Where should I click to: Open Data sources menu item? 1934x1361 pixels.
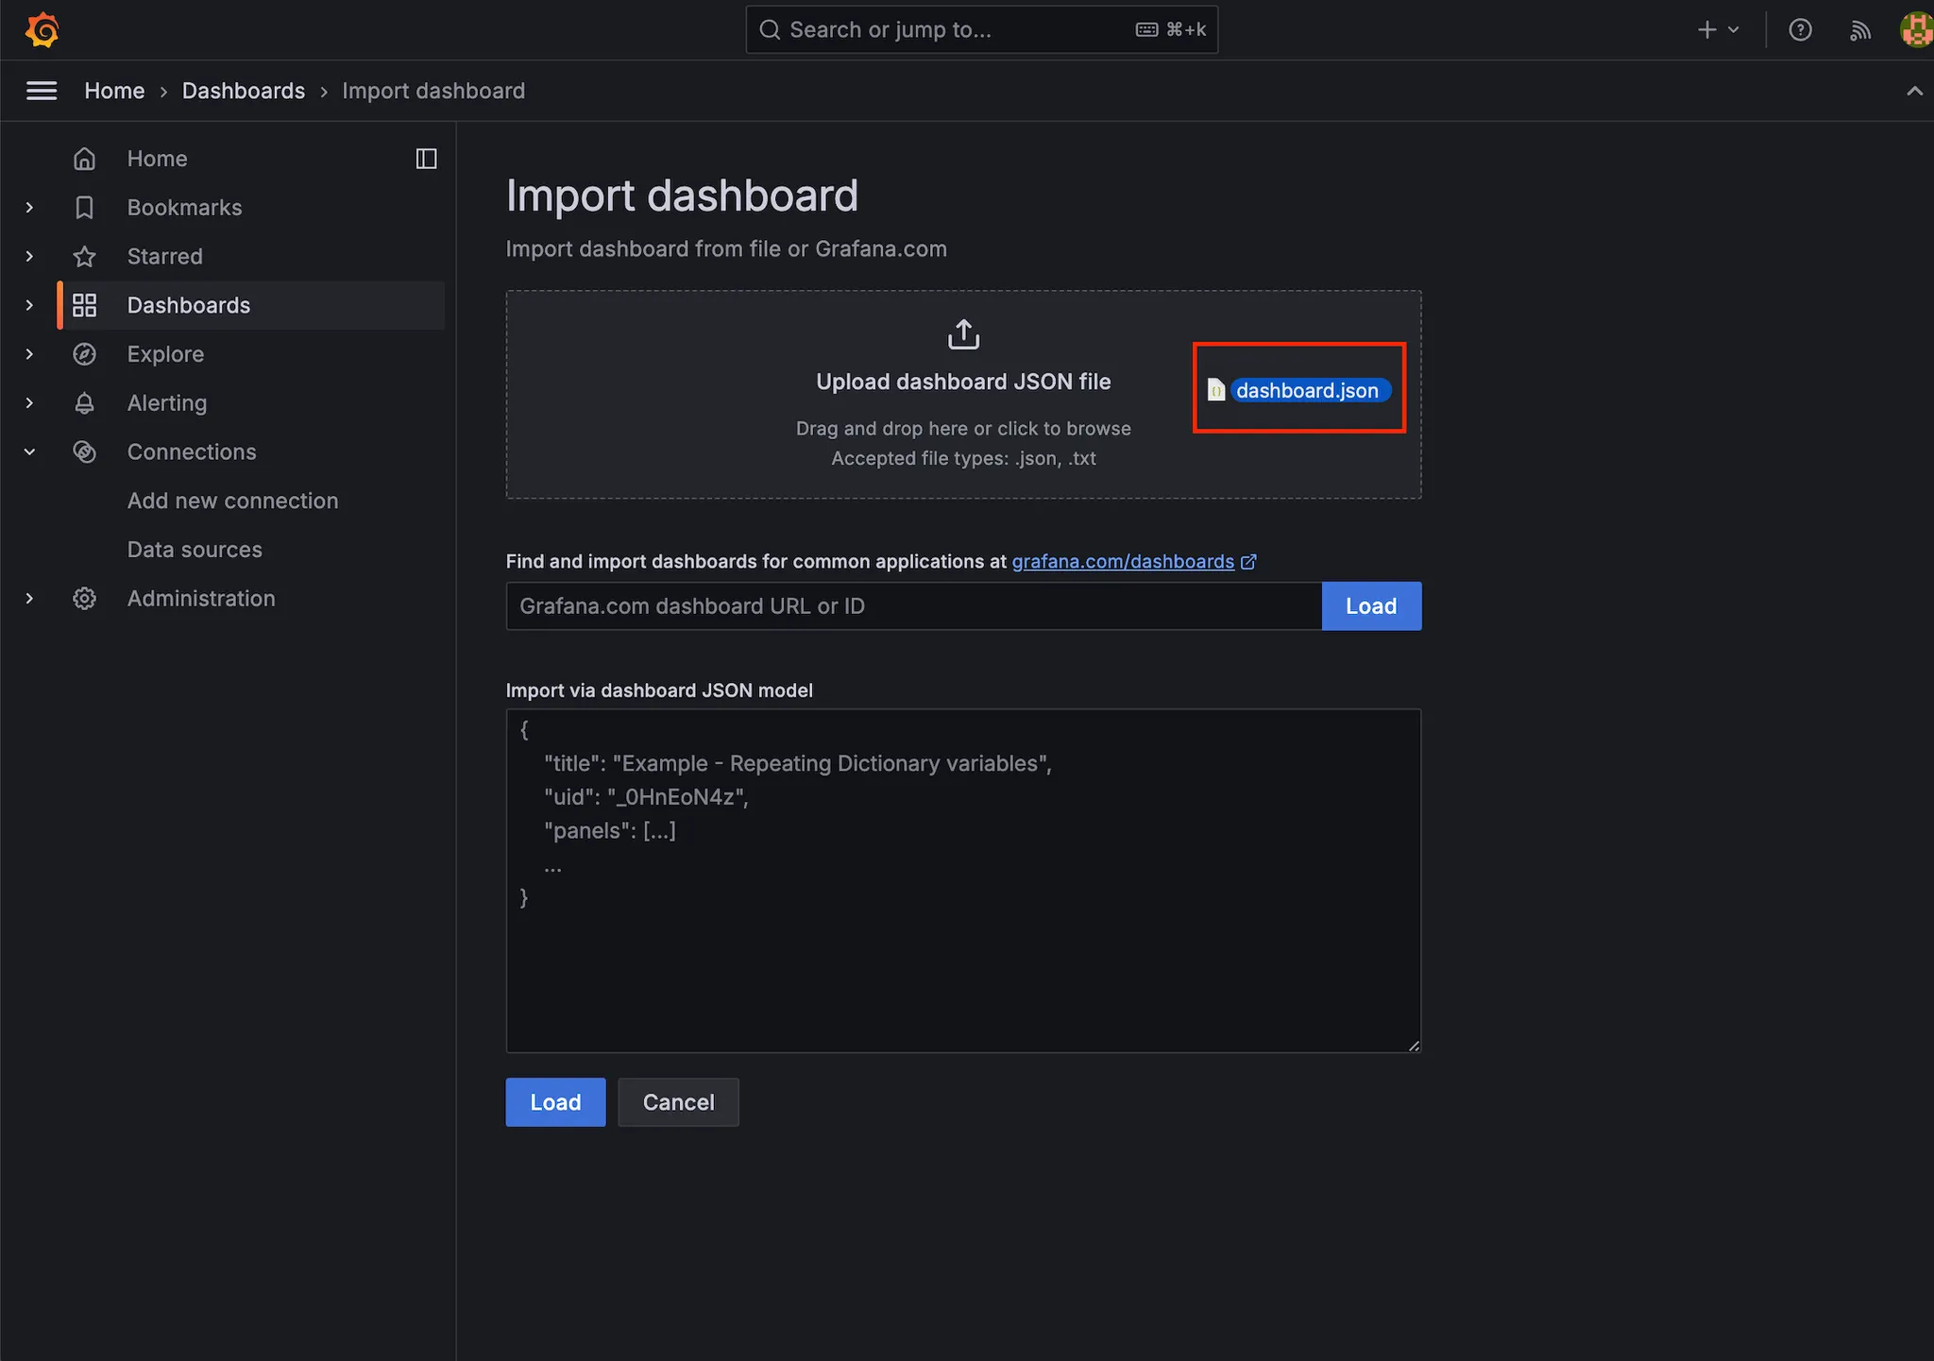point(195,550)
